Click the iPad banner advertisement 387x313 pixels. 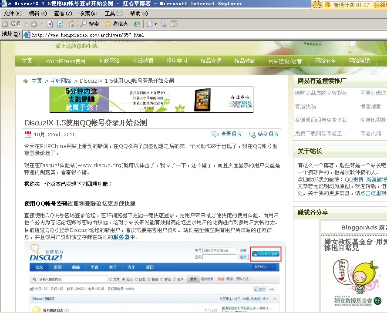coord(151,100)
